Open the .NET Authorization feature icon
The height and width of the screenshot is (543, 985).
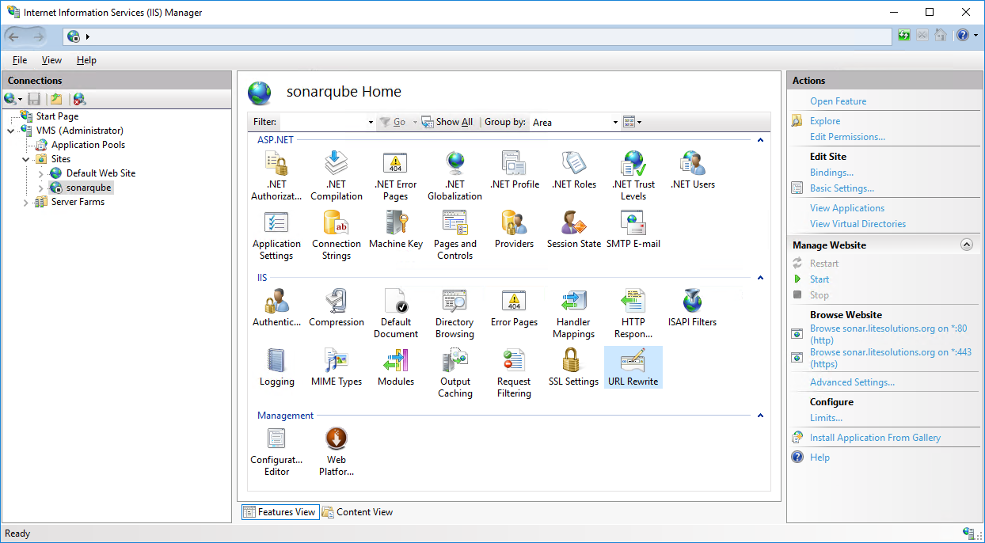pos(276,175)
